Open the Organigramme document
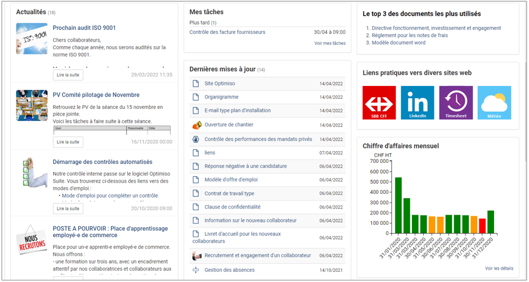This screenshot has width=529, height=282. [221, 97]
